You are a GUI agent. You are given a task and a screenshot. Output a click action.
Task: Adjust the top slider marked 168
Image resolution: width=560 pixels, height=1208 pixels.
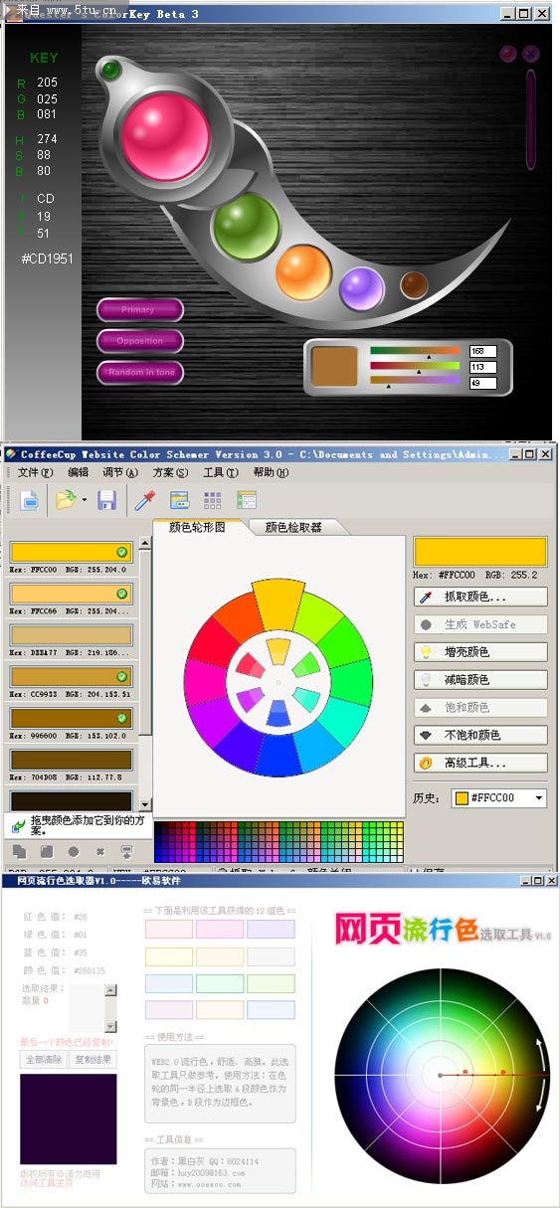coord(415,351)
